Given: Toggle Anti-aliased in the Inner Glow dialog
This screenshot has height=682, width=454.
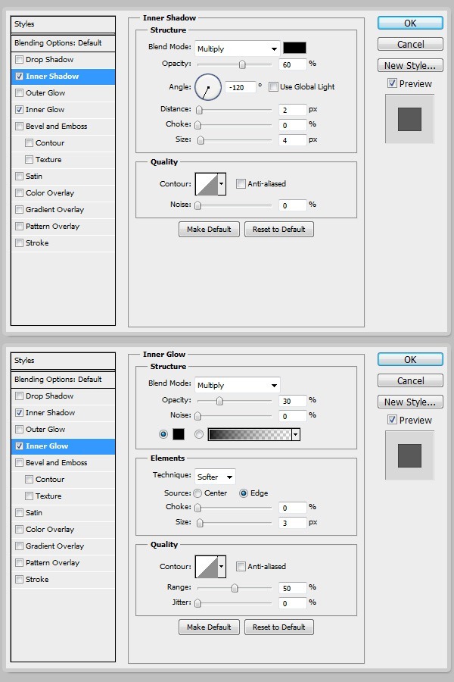Looking at the screenshot, I should (241, 566).
